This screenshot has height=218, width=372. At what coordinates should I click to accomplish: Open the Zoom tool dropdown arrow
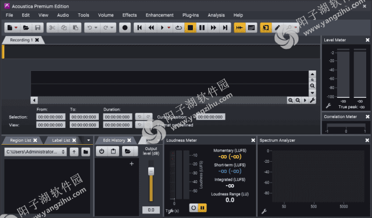[296, 27]
